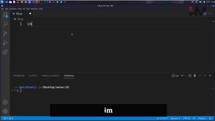215x121 pixels.
Task: Split the terminal panel
Action: click(x=190, y=76)
